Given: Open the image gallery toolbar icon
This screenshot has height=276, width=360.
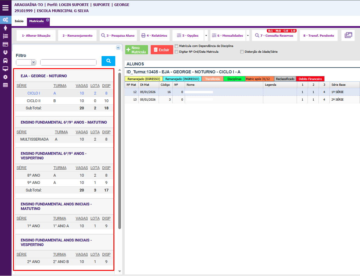Looking at the screenshot, I should (348, 35).
